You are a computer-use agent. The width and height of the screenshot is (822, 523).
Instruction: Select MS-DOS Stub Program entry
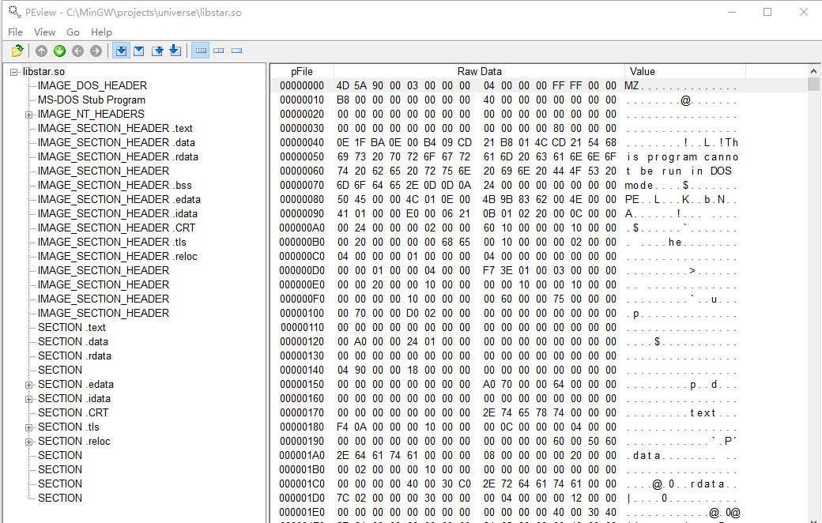[91, 100]
